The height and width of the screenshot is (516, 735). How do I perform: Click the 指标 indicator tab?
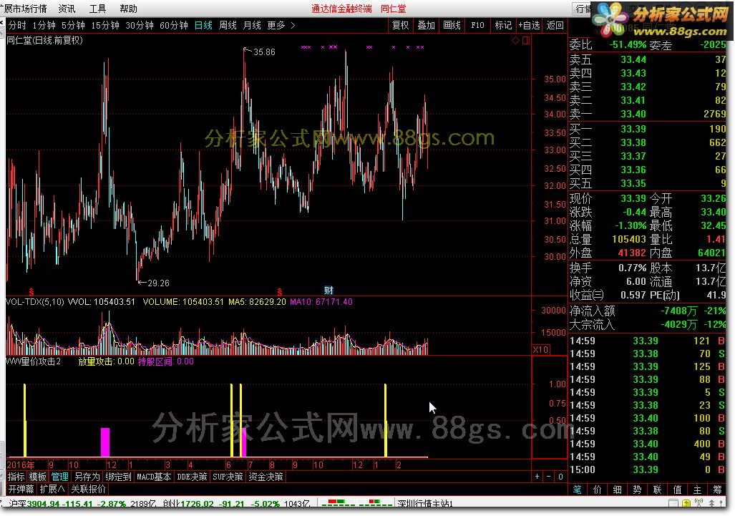(x=16, y=477)
